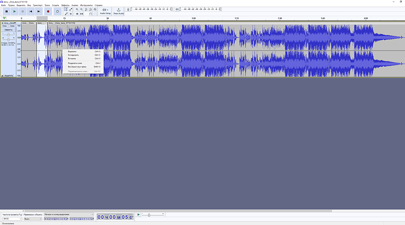
Task: Click the play-at-speed green button
Action: coord(138,215)
